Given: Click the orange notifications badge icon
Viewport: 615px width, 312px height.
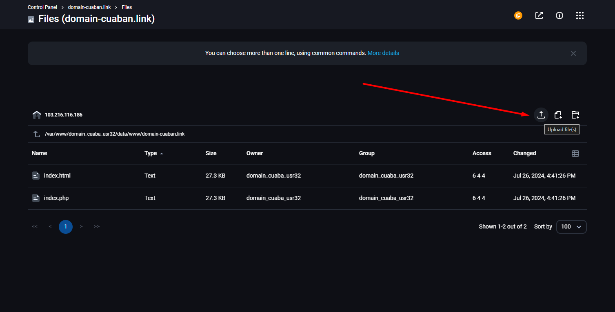Looking at the screenshot, I should (x=518, y=15).
